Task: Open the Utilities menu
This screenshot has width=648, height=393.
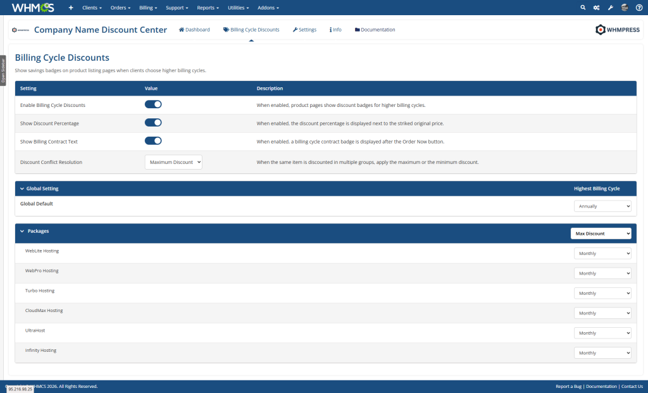Action: click(239, 8)
